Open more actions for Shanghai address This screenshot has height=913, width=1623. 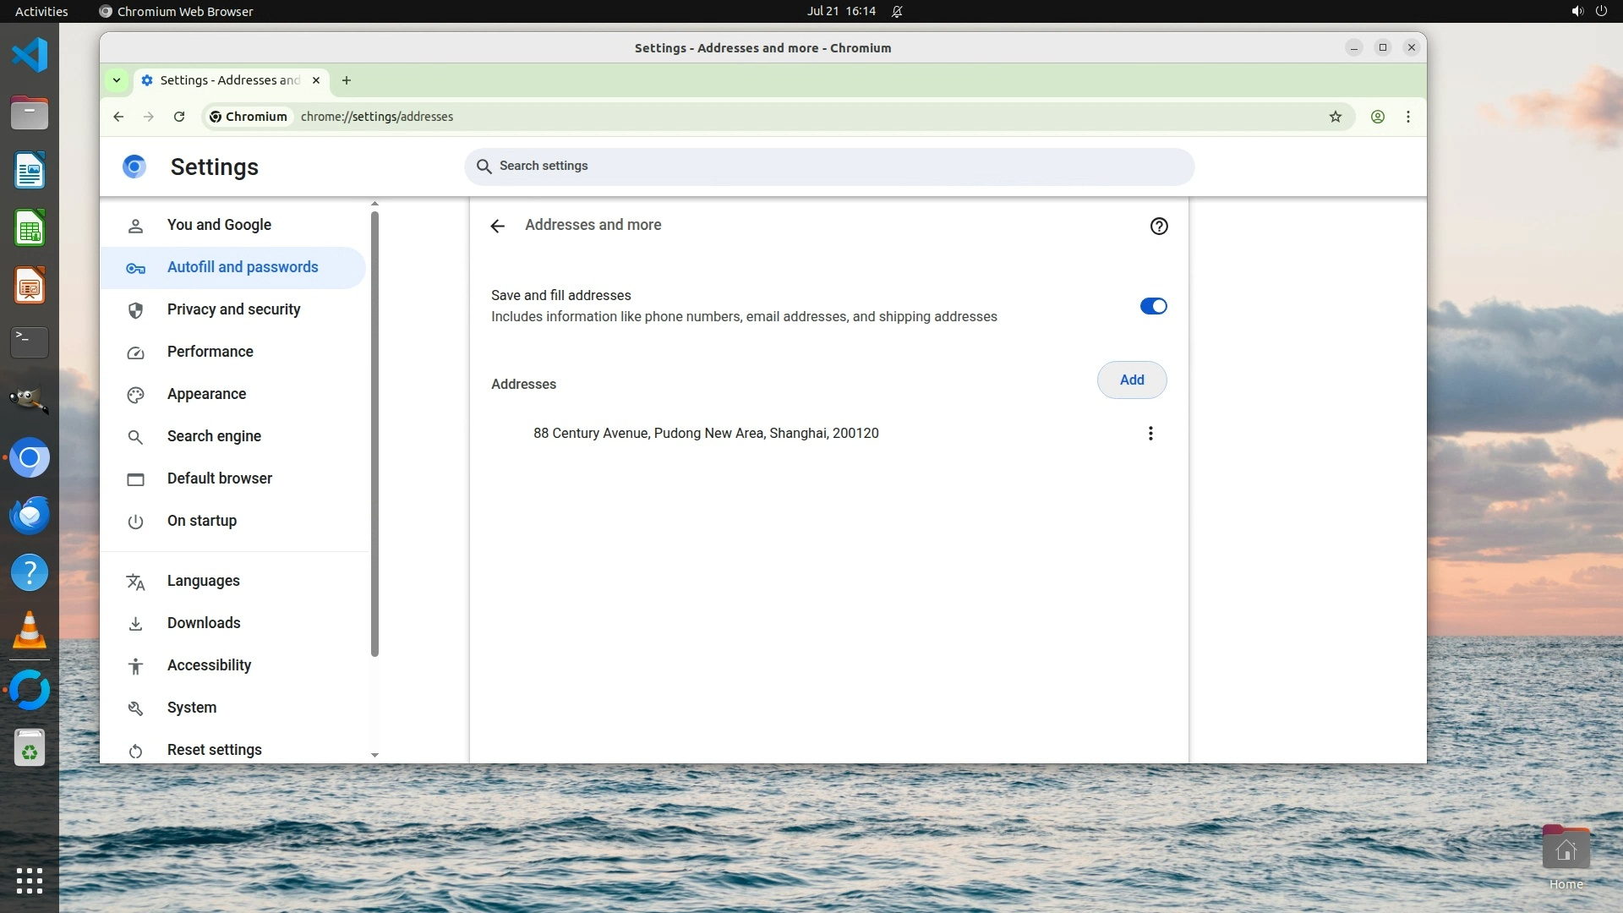(1150, 434)
